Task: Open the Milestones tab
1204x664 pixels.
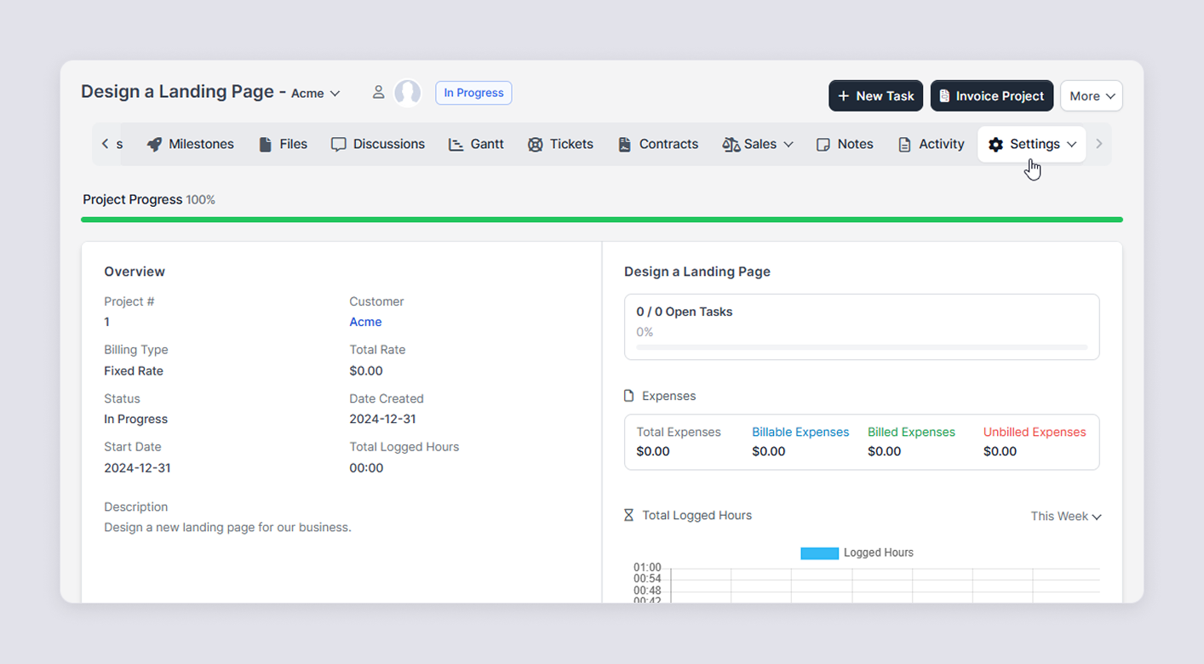Action: (191, 145)
